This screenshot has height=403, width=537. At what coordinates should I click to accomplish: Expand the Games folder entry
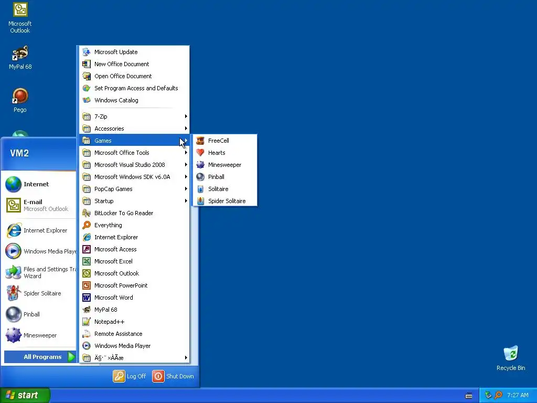134,141
